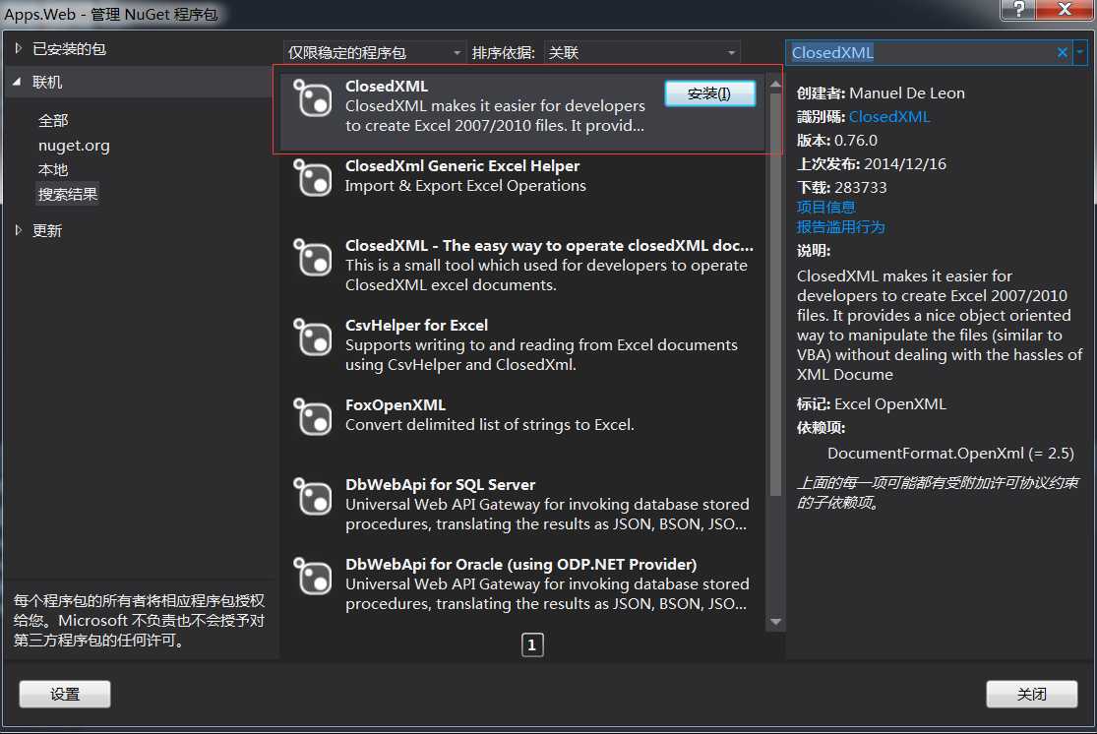Open the 设置 settings button
This screenshot has height=734, width=1097.
(64, 694)
